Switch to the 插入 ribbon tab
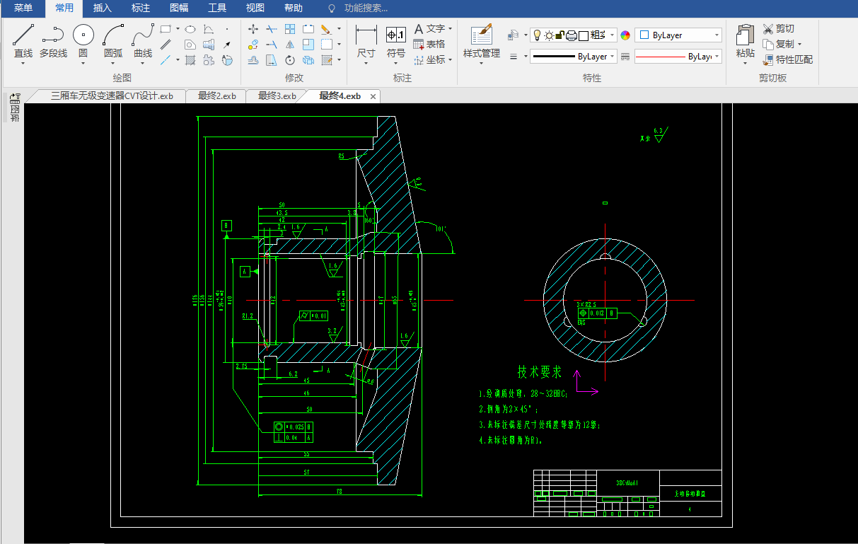This screenshot has width=858, height=544. (x=103, y=8)
